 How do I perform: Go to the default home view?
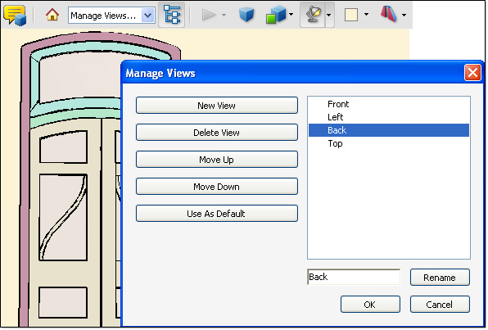(x=52, y=15)
